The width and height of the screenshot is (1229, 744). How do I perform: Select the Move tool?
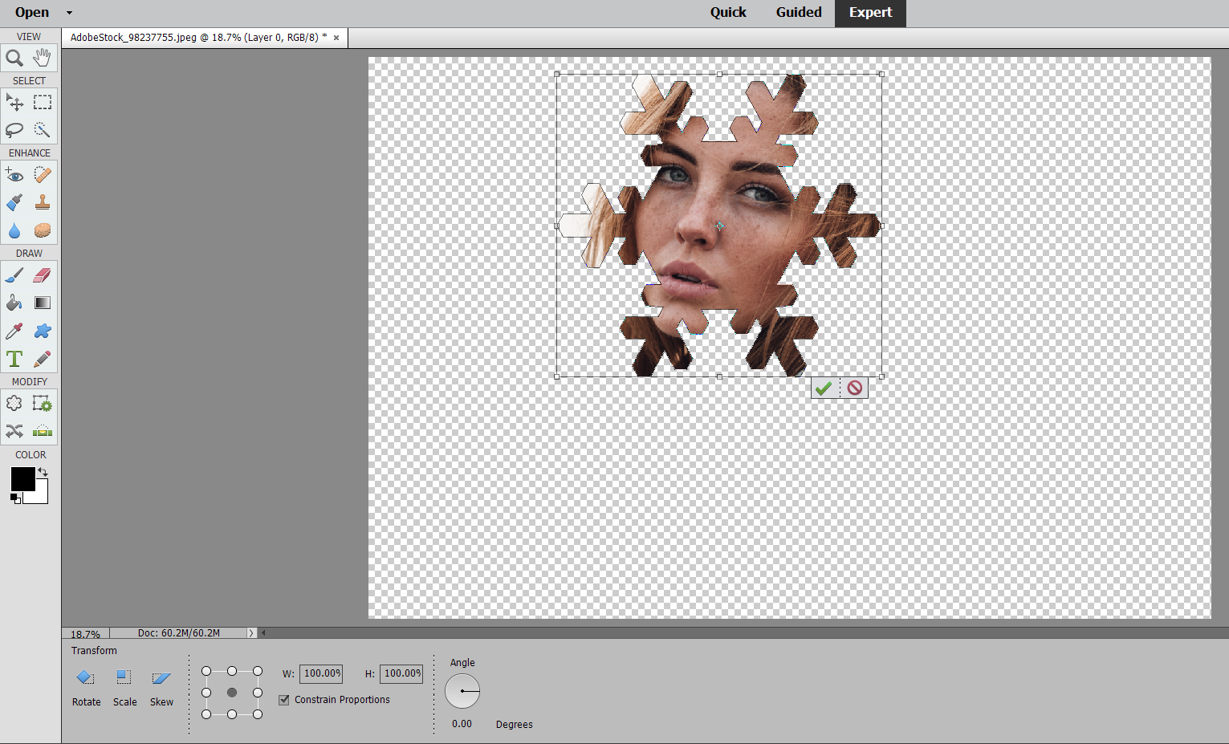14,102
